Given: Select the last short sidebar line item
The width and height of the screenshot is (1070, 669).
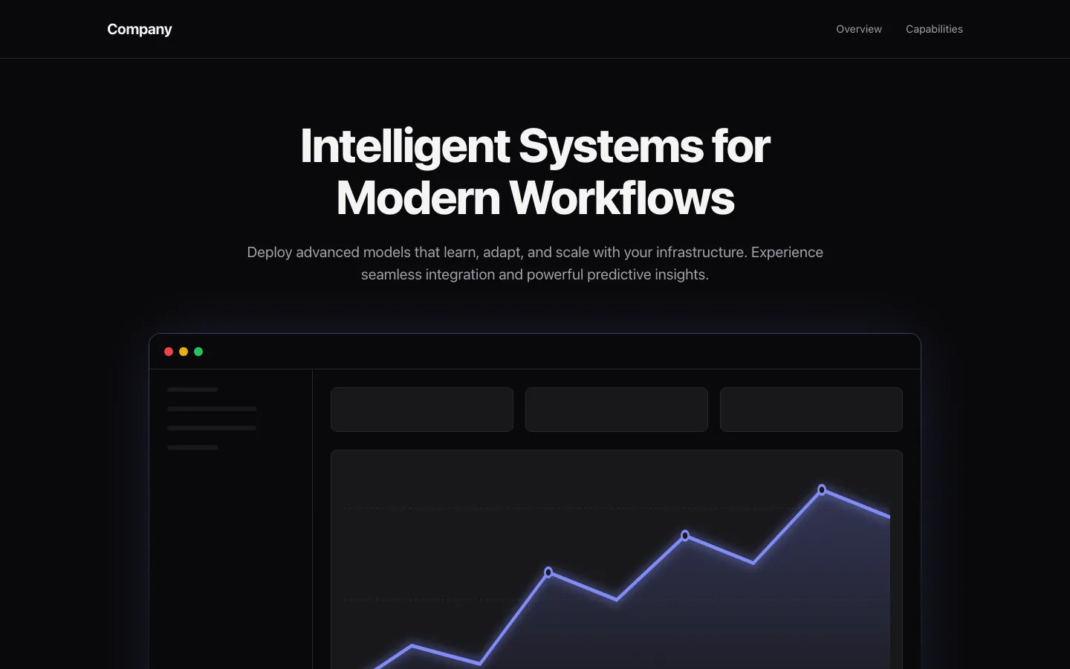Looking at the screenshot, I should pyautogui.click(x=192, y=447).
